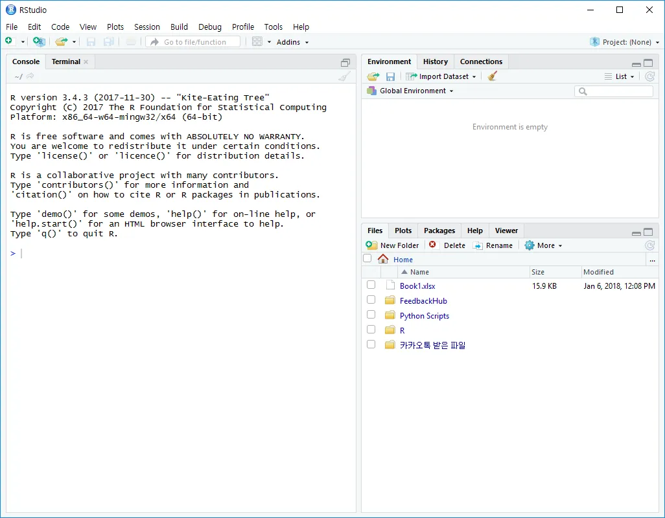Check the Python Scripts folder checkbox
665x518 pixels.
coord(371,314)
